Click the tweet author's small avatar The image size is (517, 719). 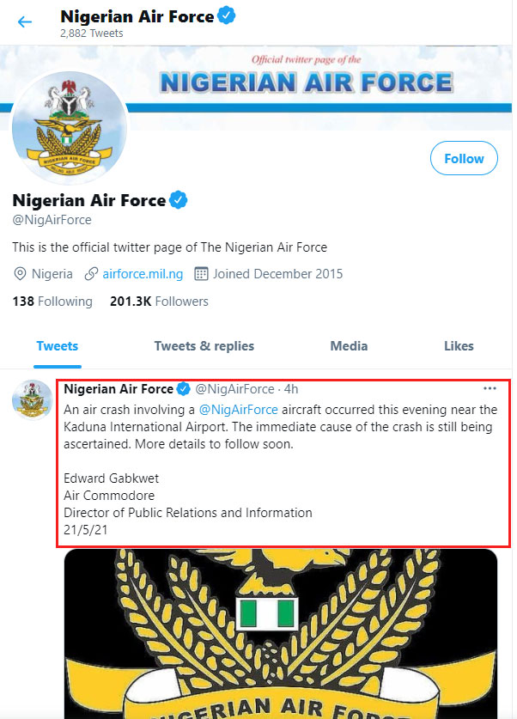pyautogui.click(x=32, y=399)
